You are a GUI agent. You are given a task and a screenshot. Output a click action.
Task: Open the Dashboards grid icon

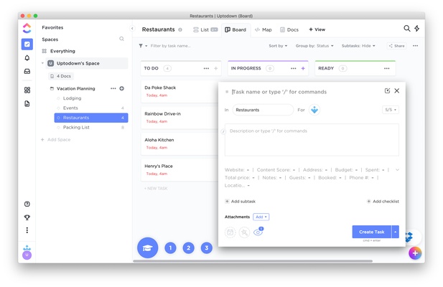click(x=27, y=90)
